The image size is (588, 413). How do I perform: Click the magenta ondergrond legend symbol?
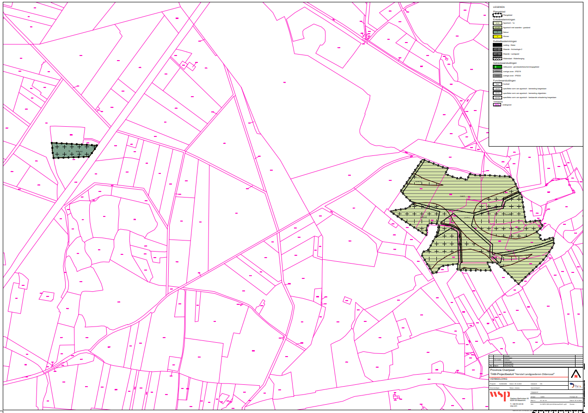click(497, 105)
